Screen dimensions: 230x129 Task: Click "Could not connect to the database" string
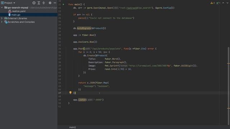coord(111,18)
